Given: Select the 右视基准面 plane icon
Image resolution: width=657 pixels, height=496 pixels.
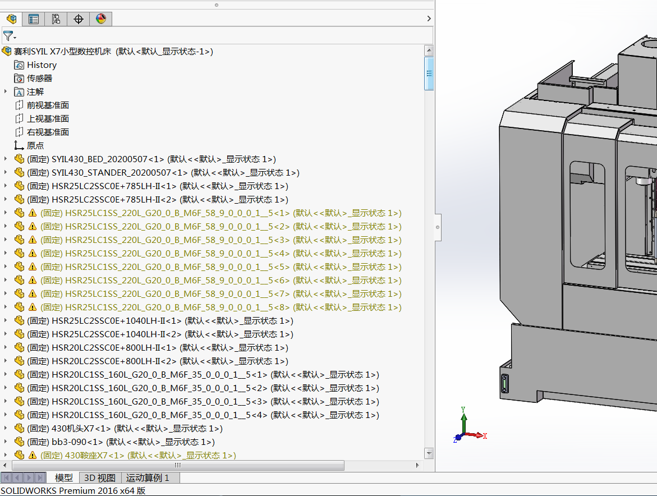Looking at the screenshot, I should click(19, 132).
